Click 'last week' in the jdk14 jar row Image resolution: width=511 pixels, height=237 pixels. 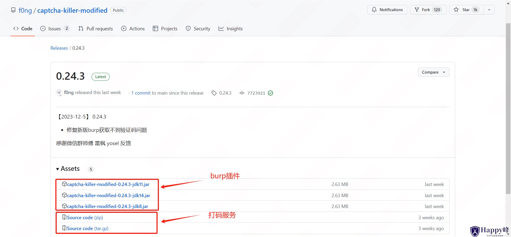tap(434, 195)
